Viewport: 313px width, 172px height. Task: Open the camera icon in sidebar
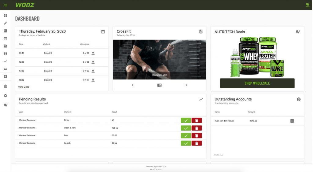6,46
